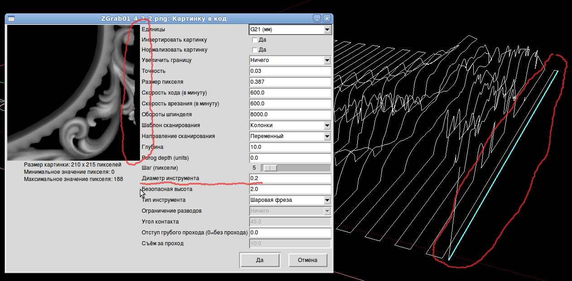Close the Картинку в код dialog

(327, 19)
